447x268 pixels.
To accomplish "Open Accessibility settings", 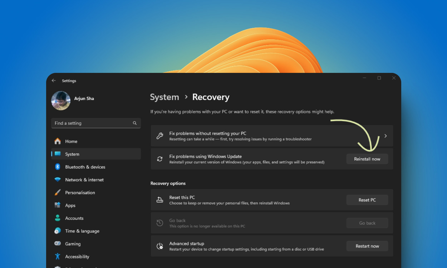I will pyautogui.click(x=96, y=257).
